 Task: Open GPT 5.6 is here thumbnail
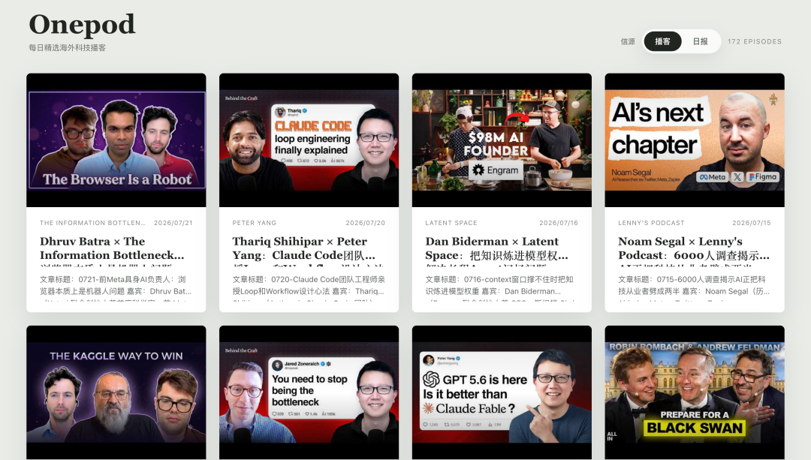502,392
